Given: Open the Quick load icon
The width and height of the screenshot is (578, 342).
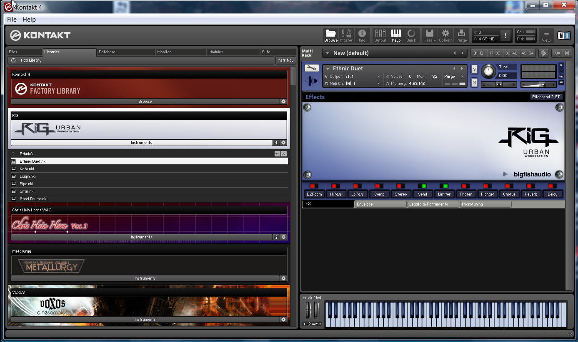Looking at the screenshot, I should pos(411,35).
